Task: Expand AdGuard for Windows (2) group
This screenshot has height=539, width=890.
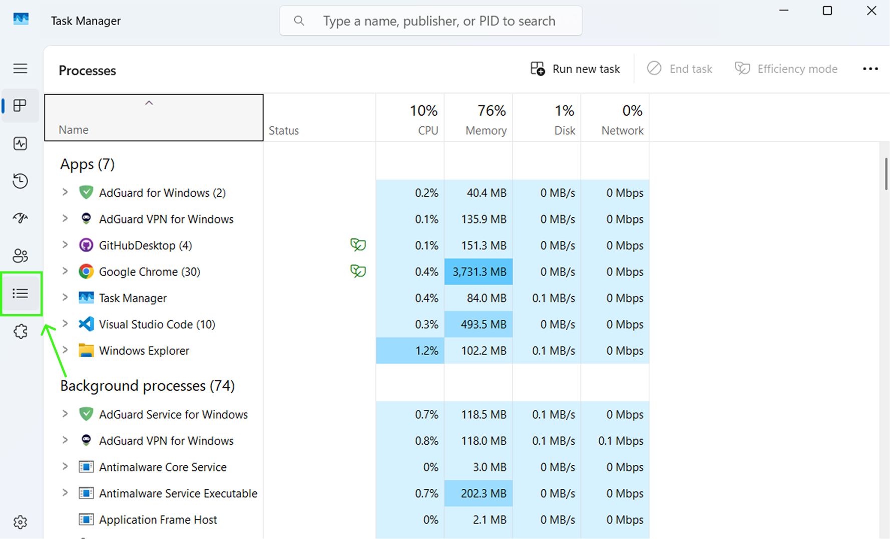Action: click(65, 192)
